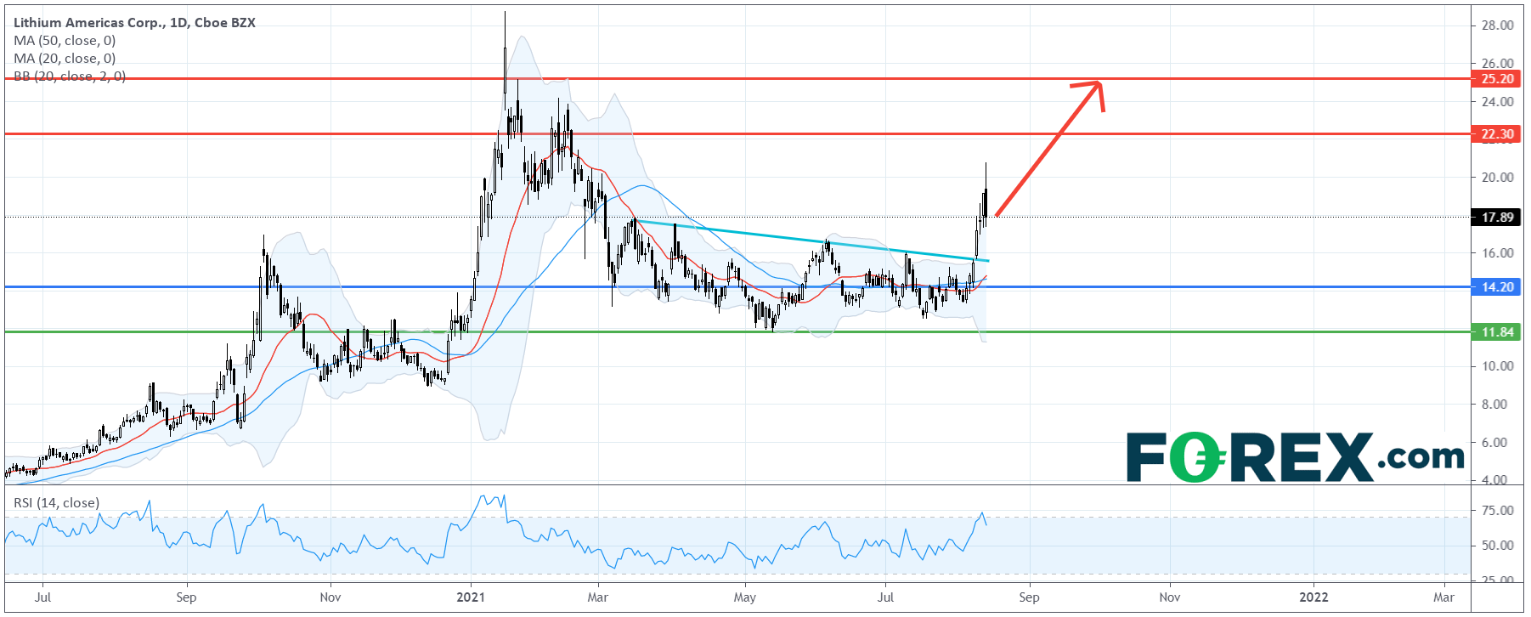The image size is (1531, 617).
Task: Click the 2022 label on time axis
Action: coord(1313,597)
